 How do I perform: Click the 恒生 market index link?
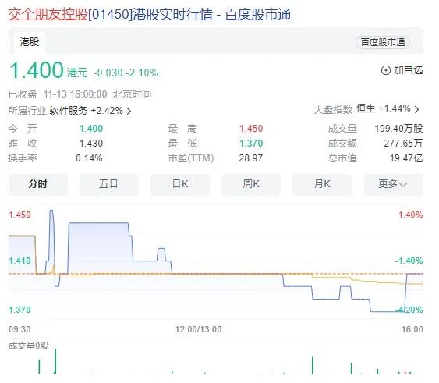click(366, 108)
